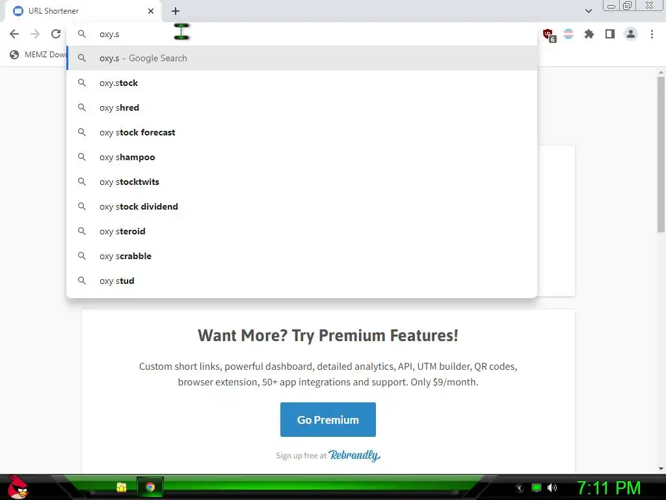Image resolution: width=666 pixels, height=500 pixels.
Task: Click the magnifier icon beside 'oxy stud'
Action: pos(82,281)
